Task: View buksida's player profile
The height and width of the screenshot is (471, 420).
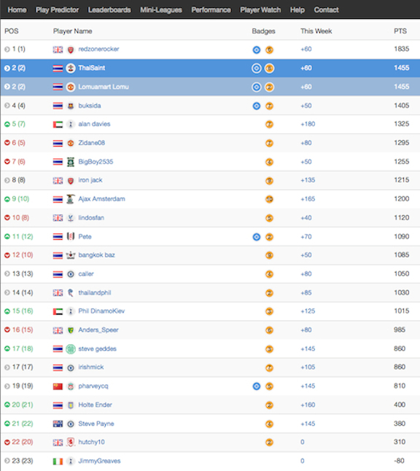Action: coord(90,106)
